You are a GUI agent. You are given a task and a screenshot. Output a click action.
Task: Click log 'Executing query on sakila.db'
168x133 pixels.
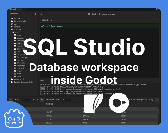click(x=71, y=92)
